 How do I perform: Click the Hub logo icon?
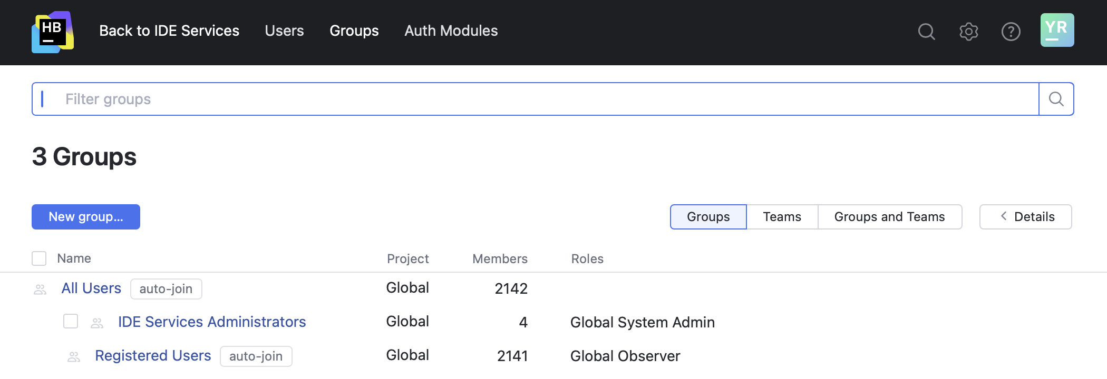click(52, 32)
